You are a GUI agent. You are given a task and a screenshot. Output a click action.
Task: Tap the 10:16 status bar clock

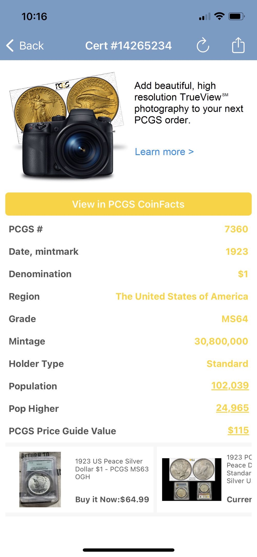click(x=34, y=17)
